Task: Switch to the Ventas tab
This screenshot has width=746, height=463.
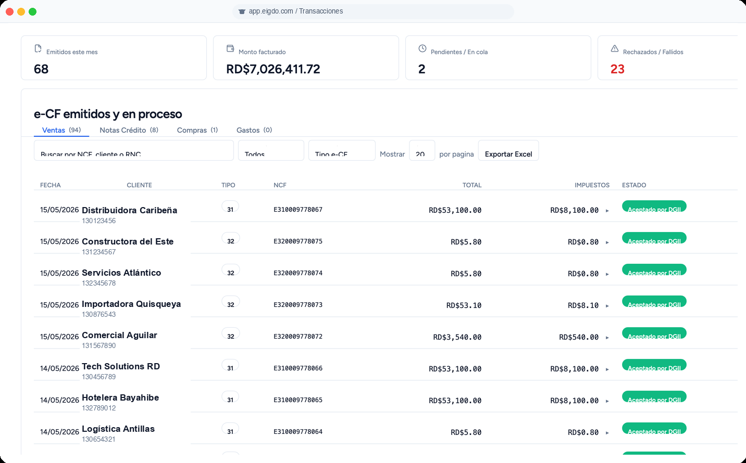Action: click(61, 130)
